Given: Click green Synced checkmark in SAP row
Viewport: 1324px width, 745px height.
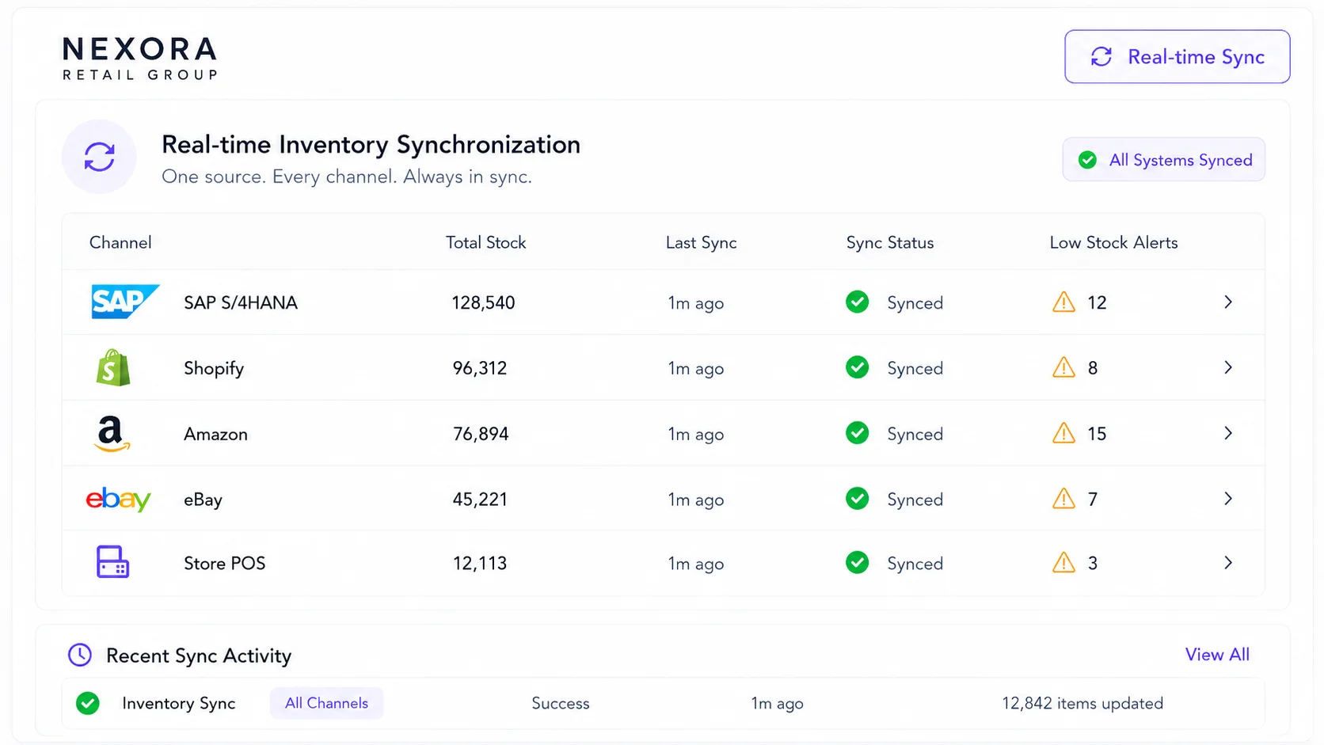Looking at the screenshot, I should click(857, 302).
